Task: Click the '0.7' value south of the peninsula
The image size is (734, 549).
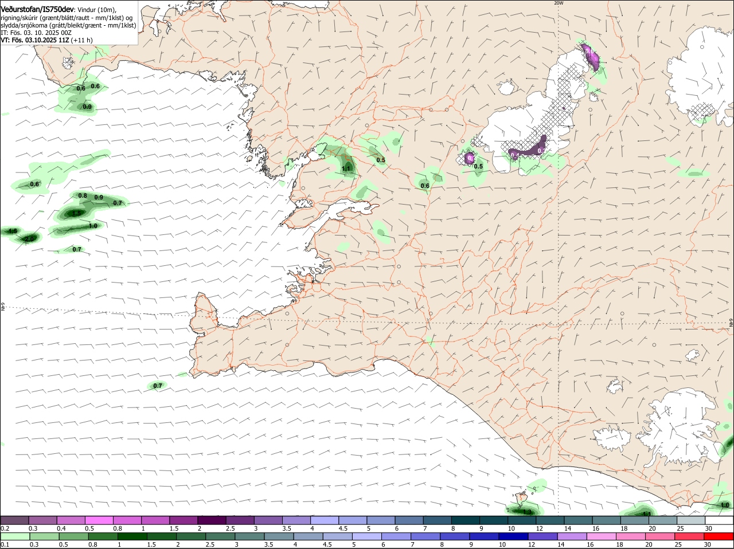Action: [x=158, y=386]
